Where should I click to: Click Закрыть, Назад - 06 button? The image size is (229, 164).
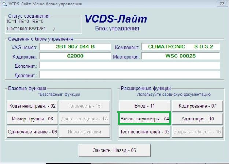point(114,150)
